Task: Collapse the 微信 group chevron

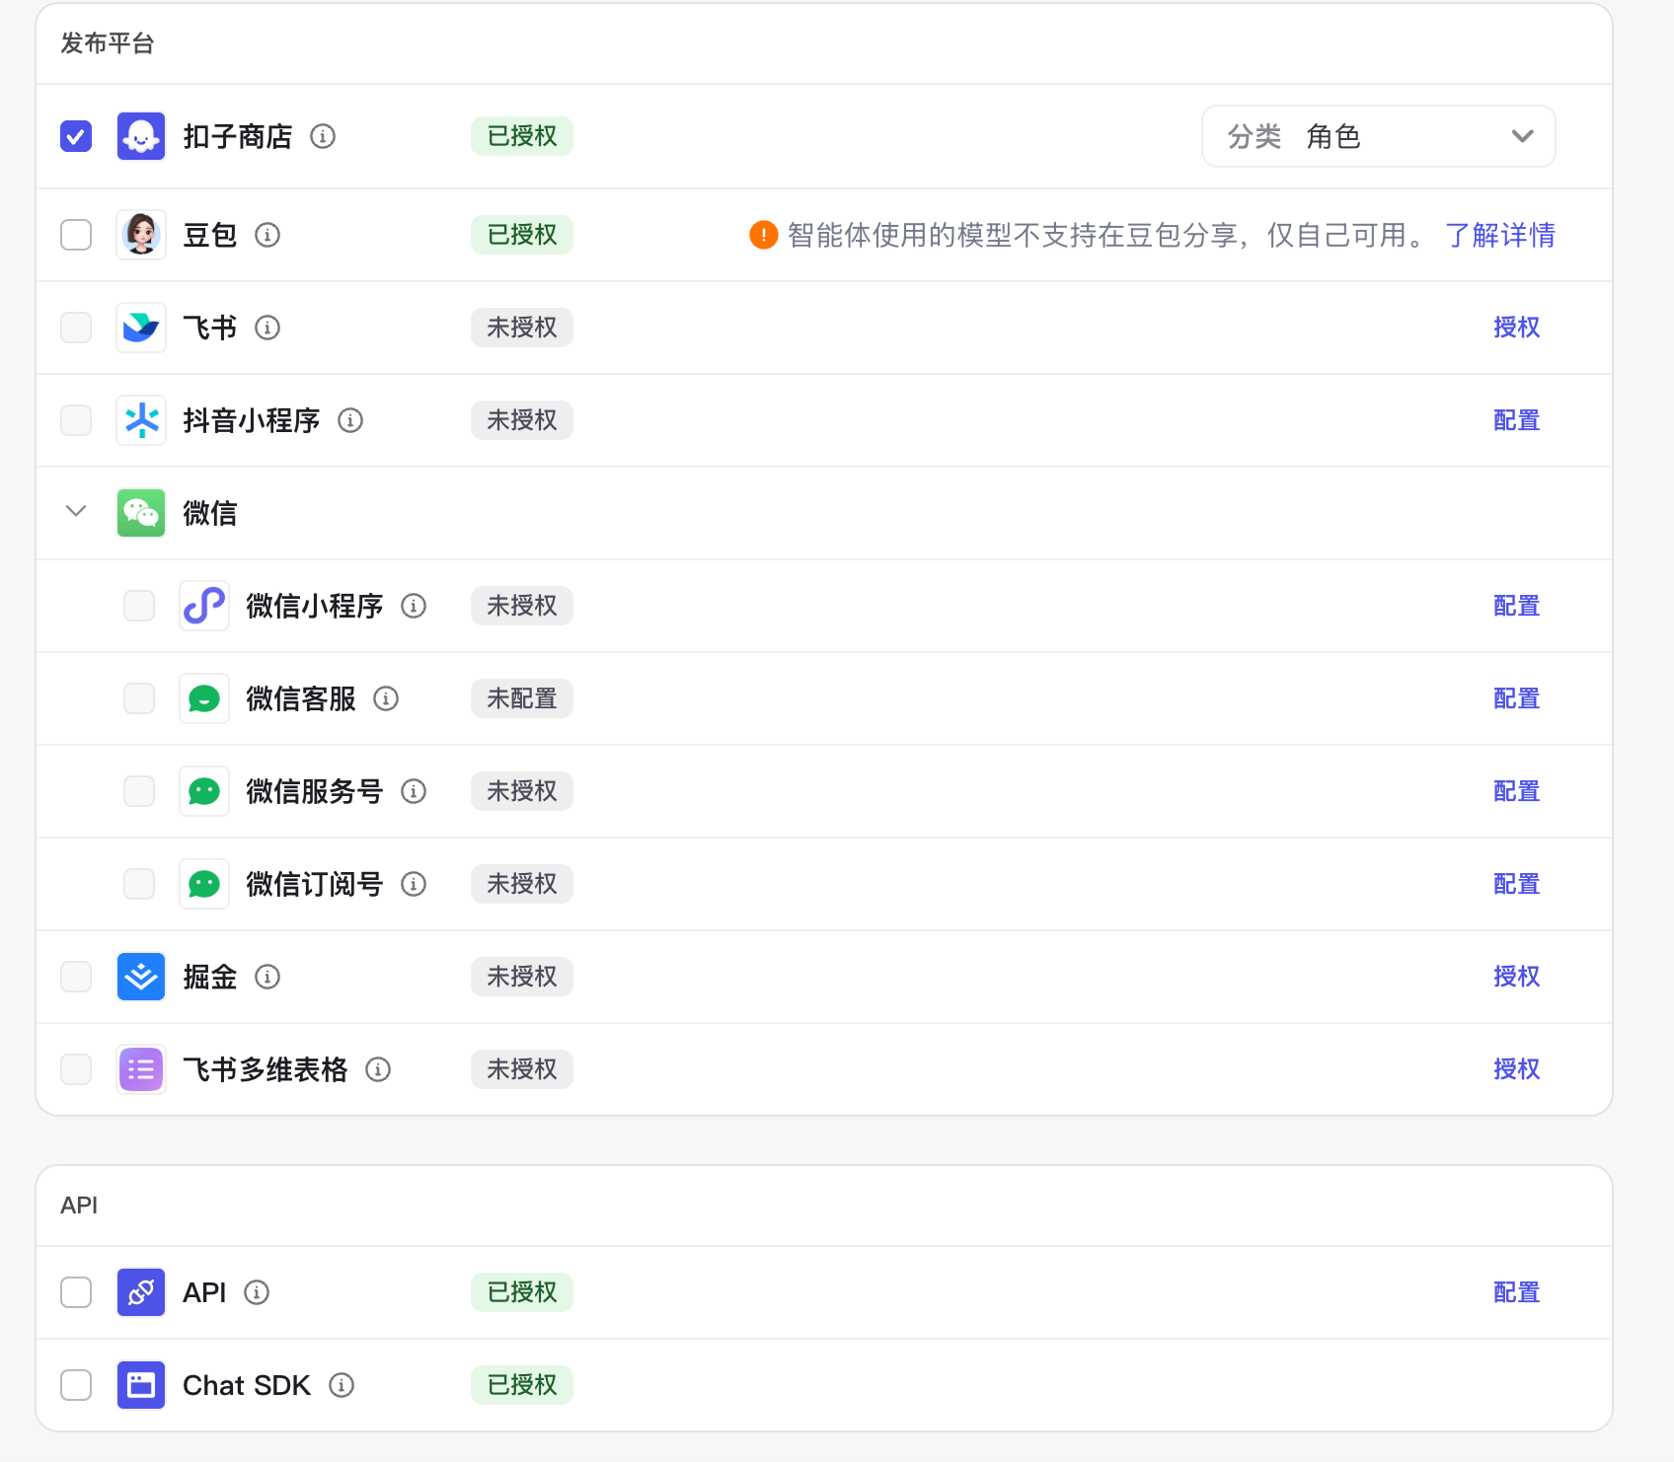Action: [x=76, y=511]
